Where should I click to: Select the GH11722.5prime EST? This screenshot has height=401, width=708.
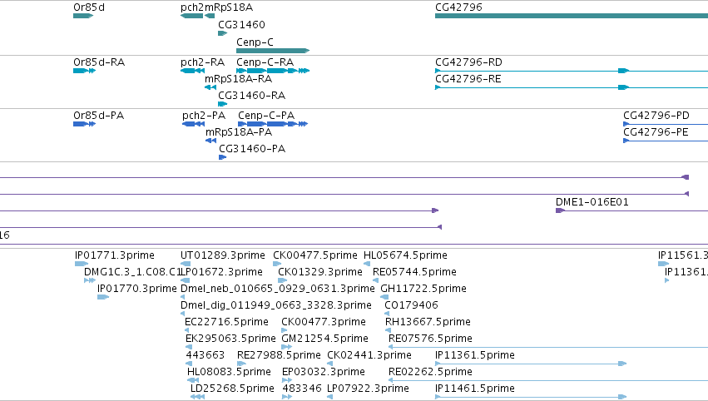(384, 297)
